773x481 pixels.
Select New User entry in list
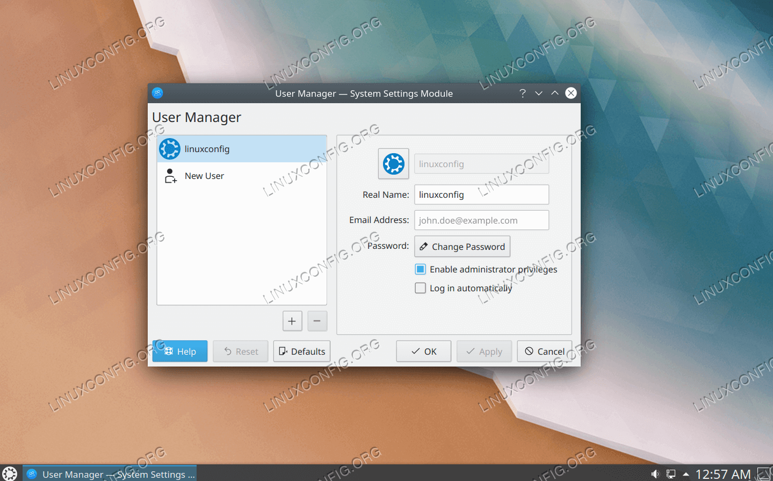(x=242, y=176)
